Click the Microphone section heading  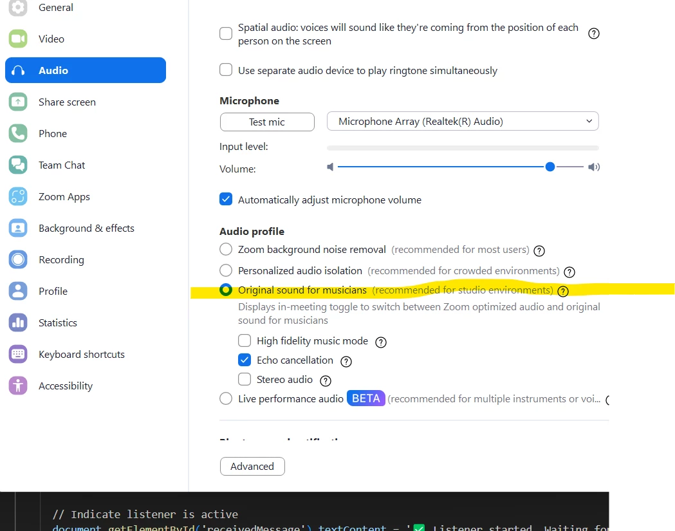click(249, 101)
